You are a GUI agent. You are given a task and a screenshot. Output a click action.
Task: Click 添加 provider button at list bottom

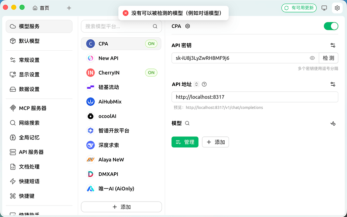coord(121,207)
